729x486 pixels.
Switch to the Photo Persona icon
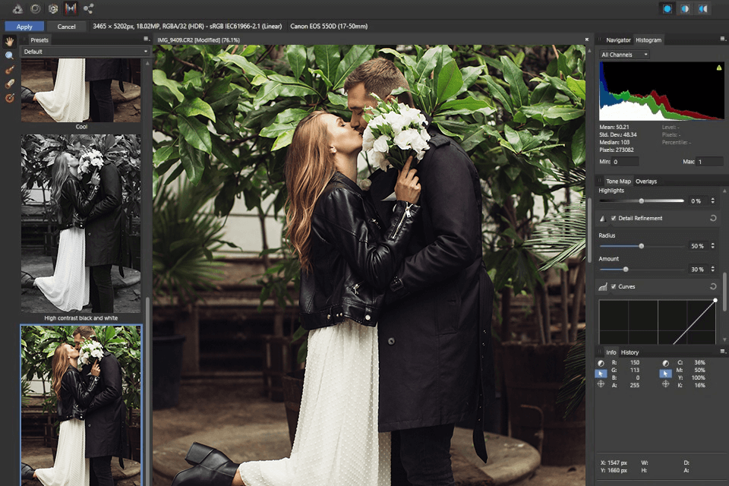tap(17, 9)
